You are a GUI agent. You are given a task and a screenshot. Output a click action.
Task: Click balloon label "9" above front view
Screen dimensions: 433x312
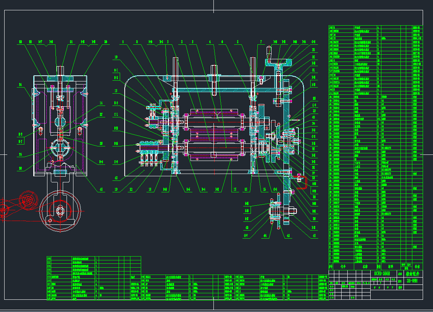(123, 42)
